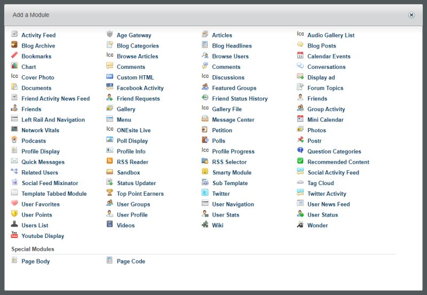This screenshot has height=295, width=427.
Task: Choose the Poll Display link
Action: tap(132, 141)
